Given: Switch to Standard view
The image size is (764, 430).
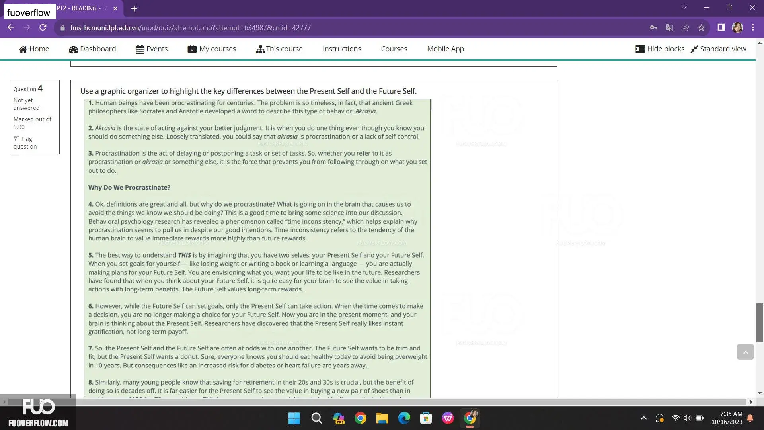Looking at the screenshot, I should point(718,49).
